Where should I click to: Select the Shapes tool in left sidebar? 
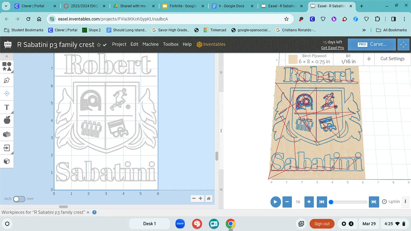click(7, 66)
